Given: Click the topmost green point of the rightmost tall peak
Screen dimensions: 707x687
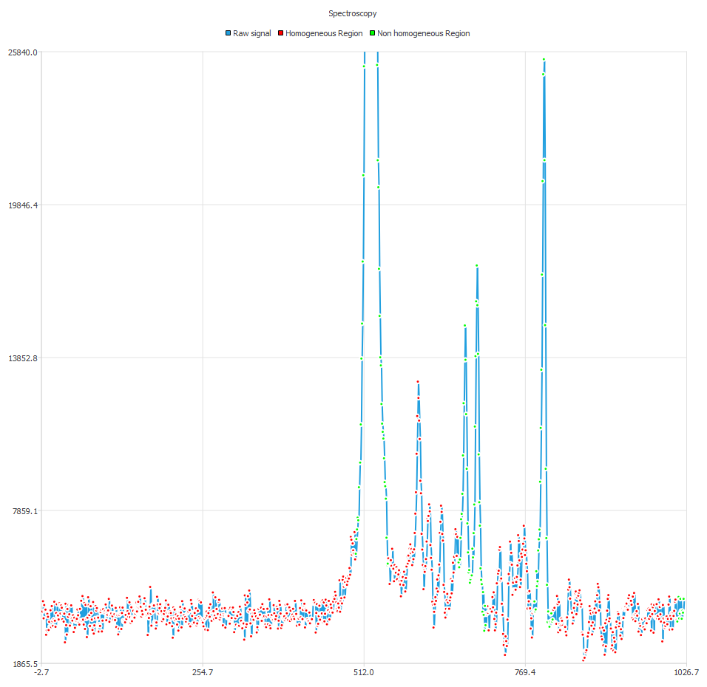Looking at the screenshot, I should click(x=544, y=60).
